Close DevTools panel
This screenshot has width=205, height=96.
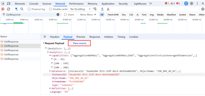pos(203,4)
